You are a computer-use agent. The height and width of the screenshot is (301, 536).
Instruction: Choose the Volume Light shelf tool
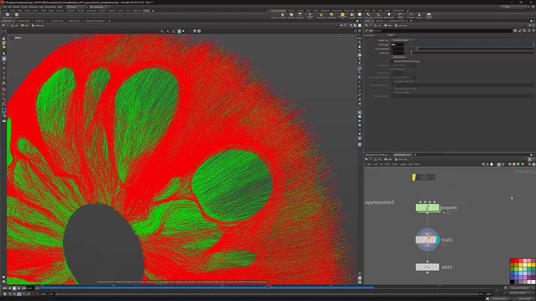click(x=321, y=15)
